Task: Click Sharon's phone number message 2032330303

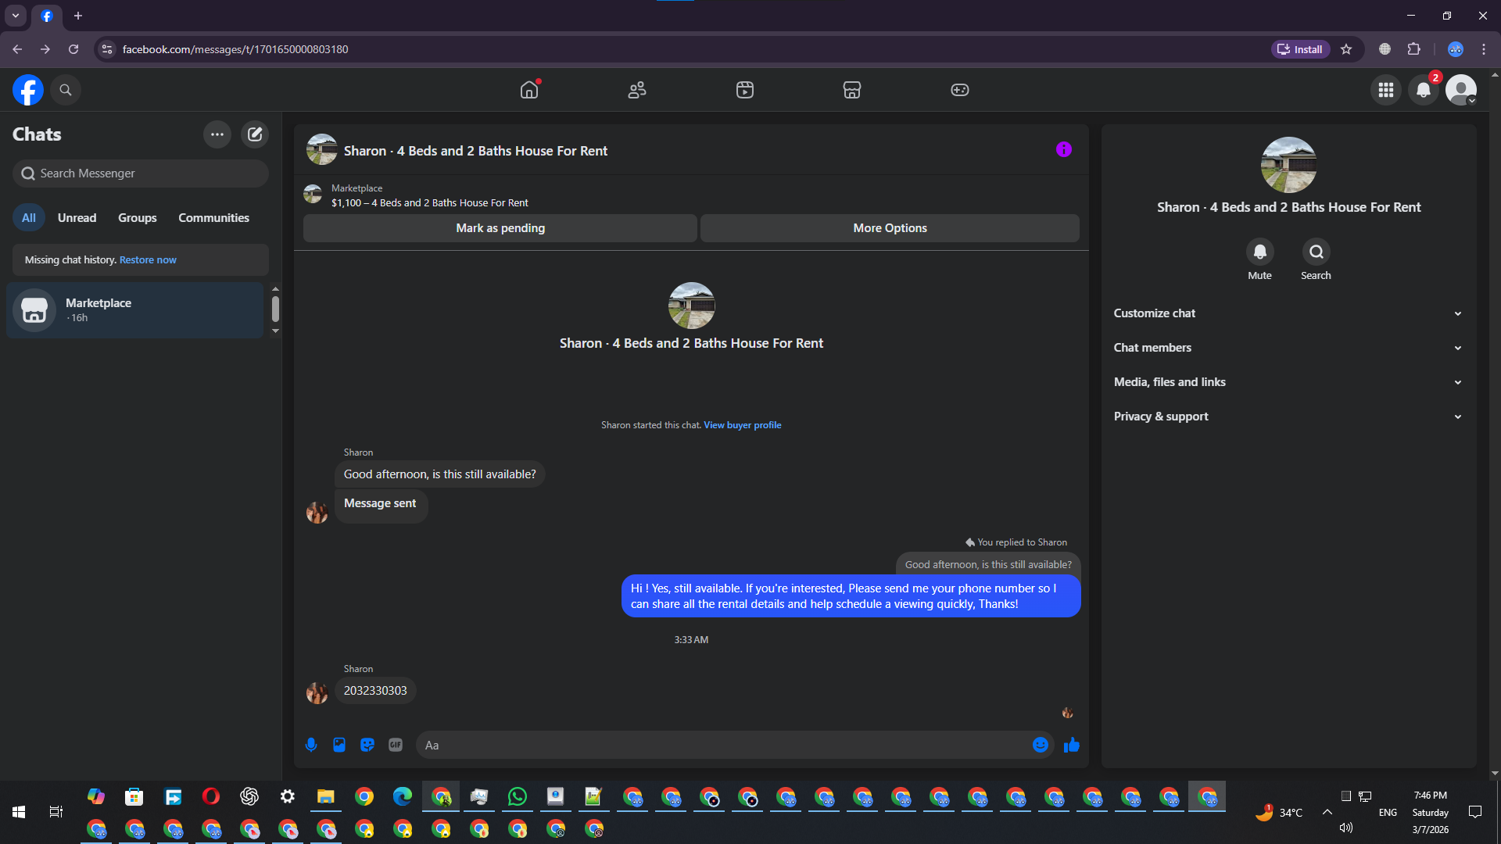Action: pos(375,691)
